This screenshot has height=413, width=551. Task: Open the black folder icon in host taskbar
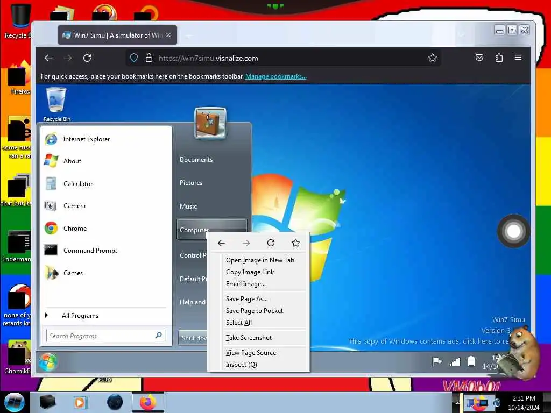47,402
